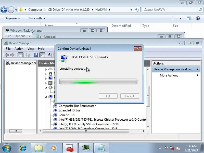Click the Composite Bus Enumerator device icon
The image size is (204, 153).
tap(56, 106)
